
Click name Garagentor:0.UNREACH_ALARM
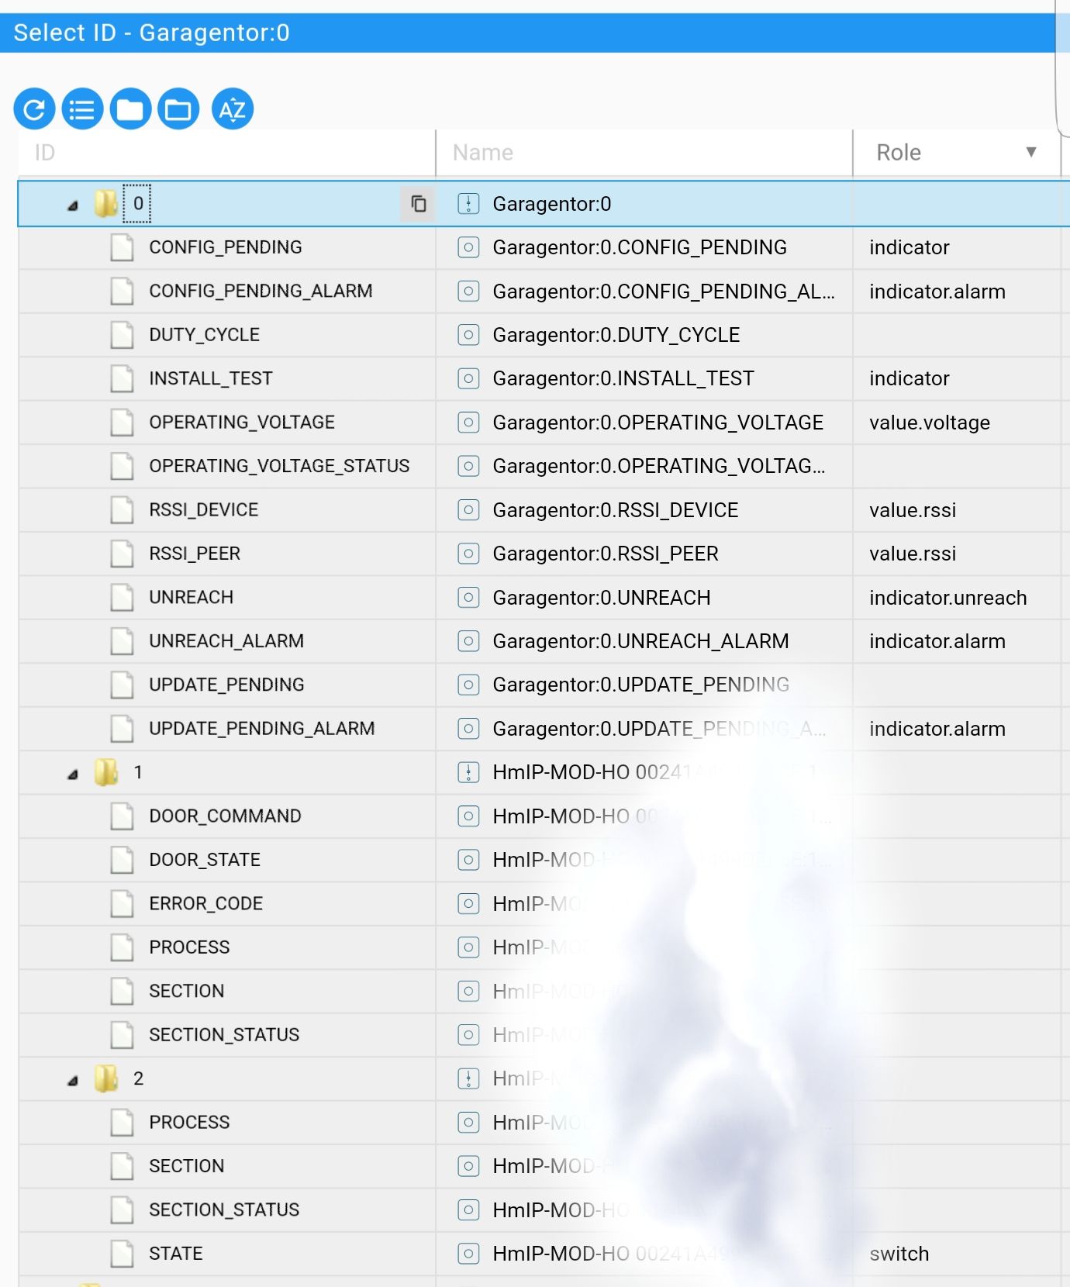(x=640, y=641)
